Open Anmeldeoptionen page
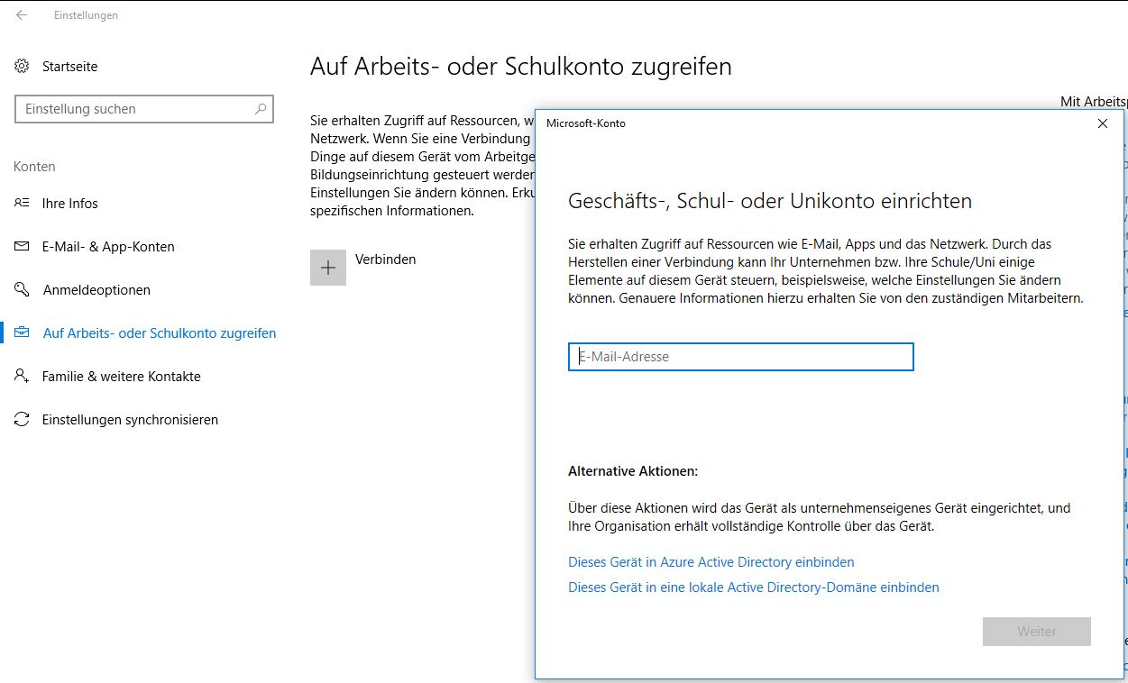 [x=96, y=289]
